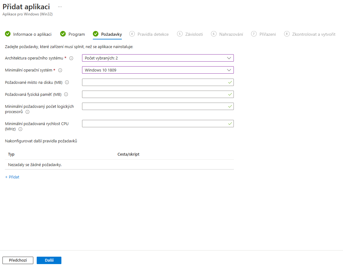Viewport: 343px width, 269px height.
Task: Click info icon next to rychlost CPU (MHz)
Action: pos(20,129)
